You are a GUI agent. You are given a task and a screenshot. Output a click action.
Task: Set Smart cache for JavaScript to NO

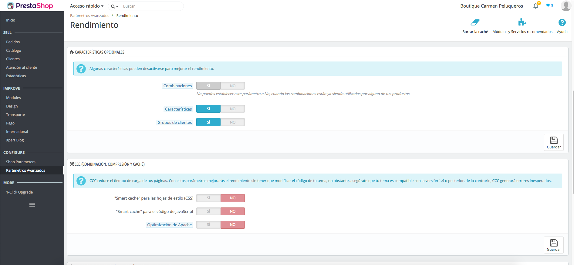tap(233, 211)
